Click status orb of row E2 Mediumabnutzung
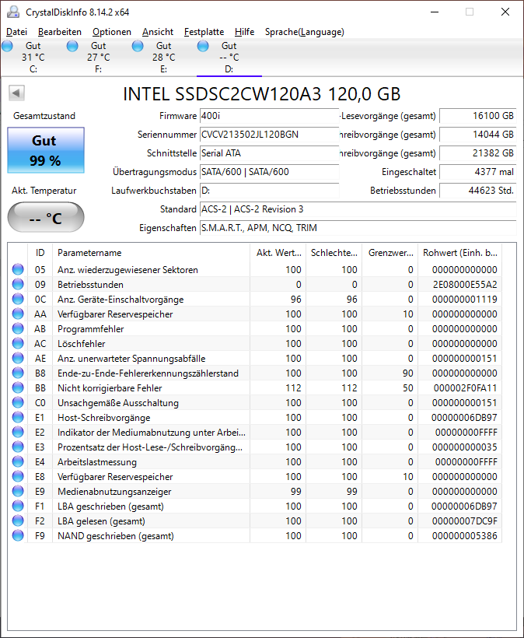524x638 pixels. tap(18, 432)
